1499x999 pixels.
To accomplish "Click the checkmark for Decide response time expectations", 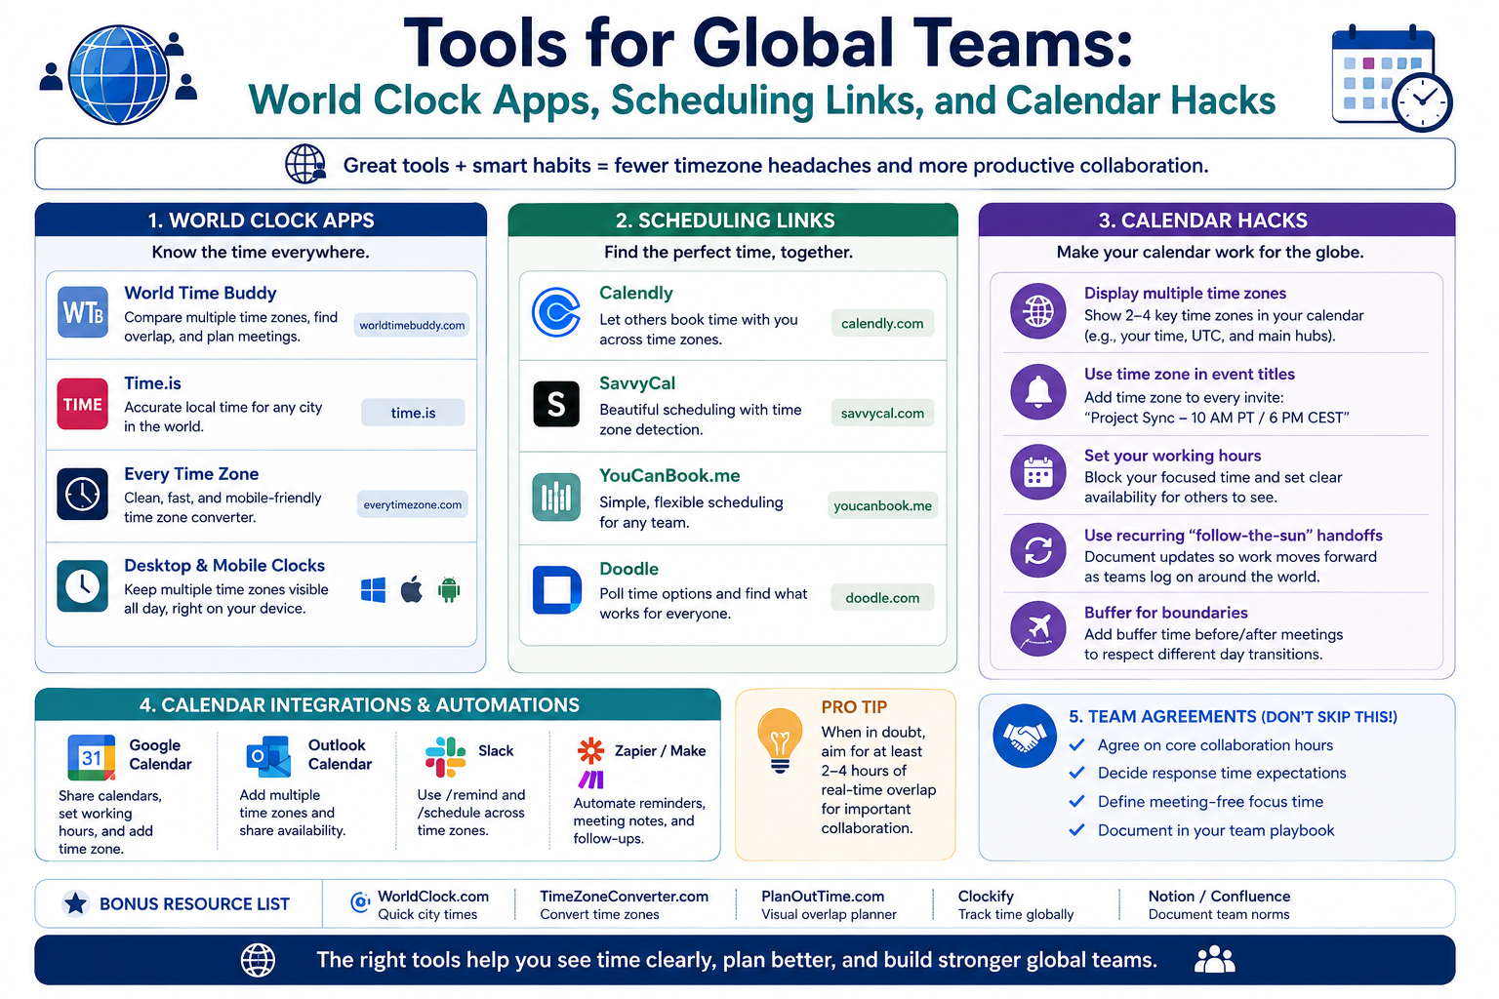I will [x=1077, y=773].
